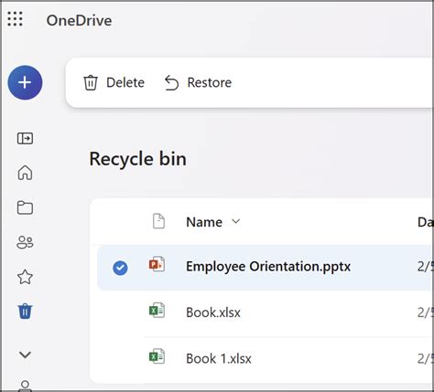Image resolution: width=434 pixels, height=392 pixels.
Task: Click the Excel icon of Book.xlsx
Action: point(157,310)
